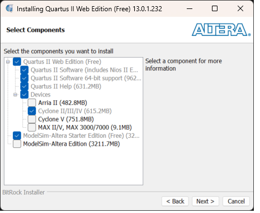Proceed with the Next button
Screen dimensions: 260x213
pos(205,201)
